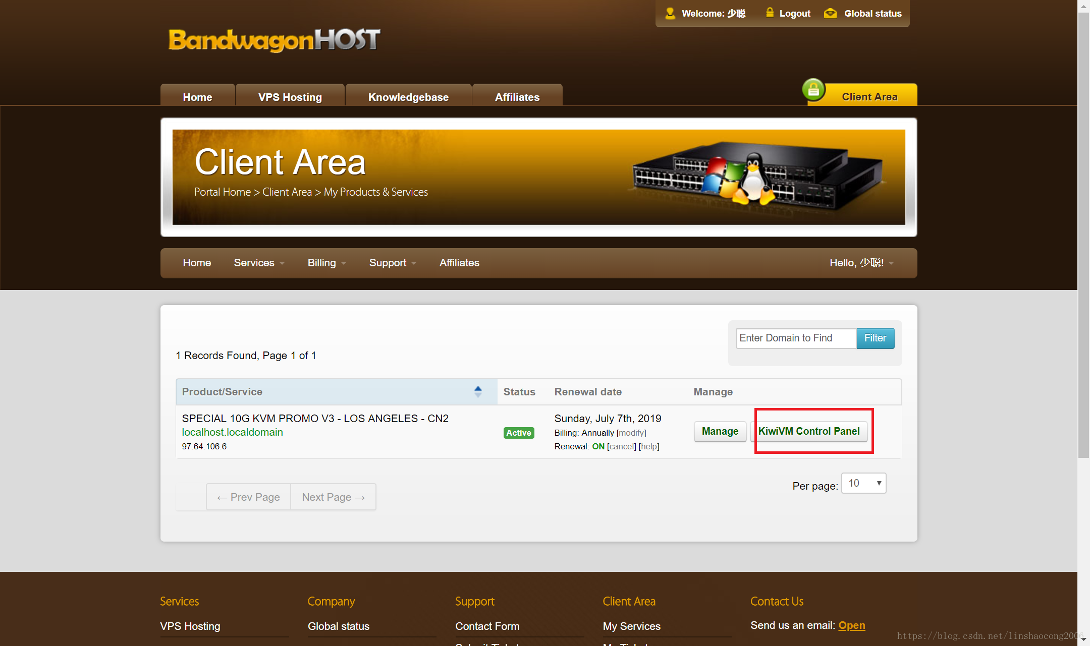1090x646 pixels.
Task: Expand the Support dropdown menu
Action: [x=392, y=263]
